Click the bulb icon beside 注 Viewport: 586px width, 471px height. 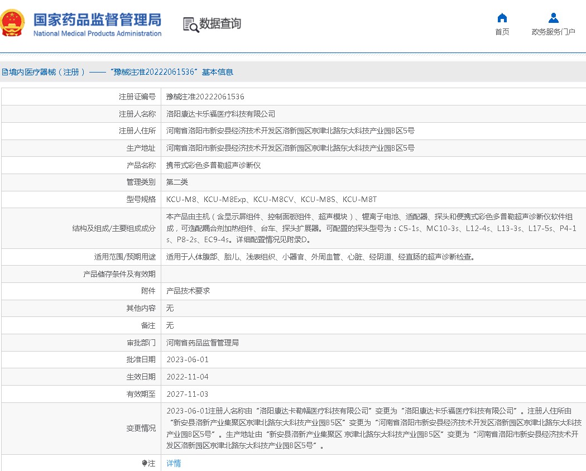pyautogui.click(x=145, y=463)
